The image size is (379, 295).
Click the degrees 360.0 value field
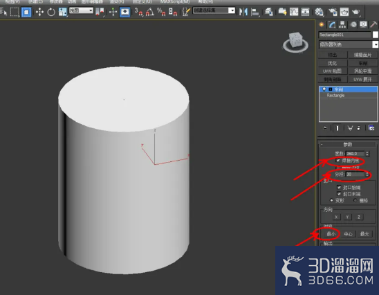[355, 154]
